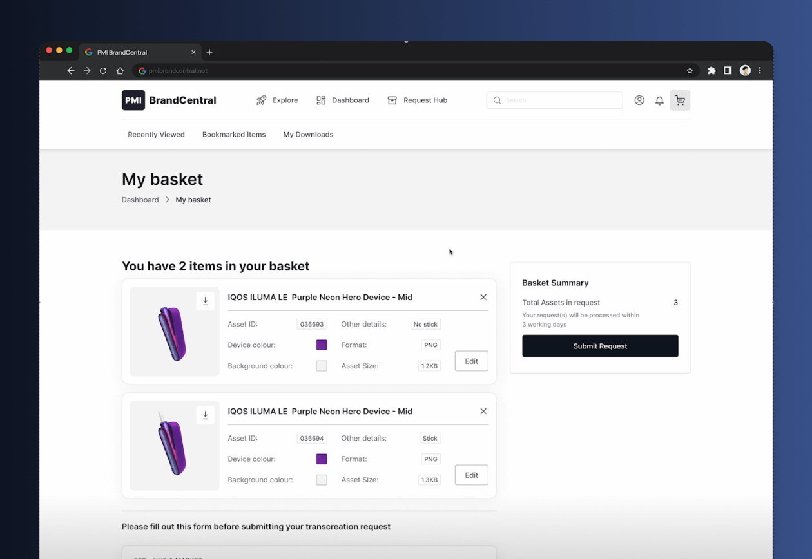Edit the basket item with asset ID 036693

click(472, 361)
